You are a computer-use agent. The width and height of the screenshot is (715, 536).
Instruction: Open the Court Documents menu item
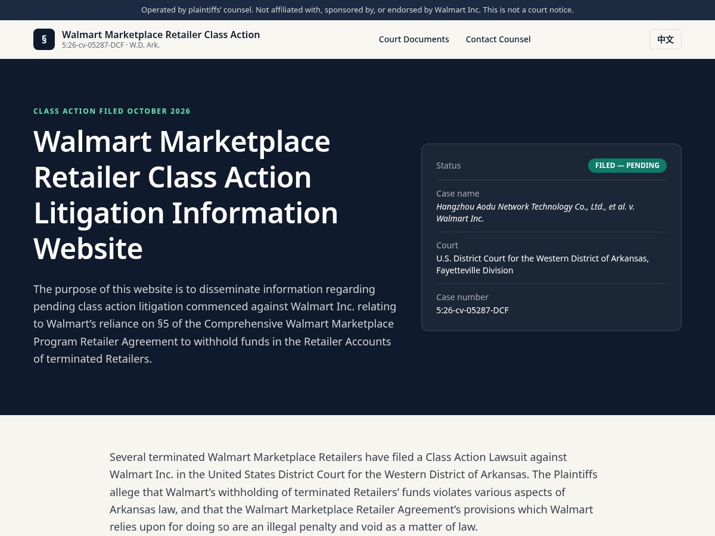click(x=414, y=39)
